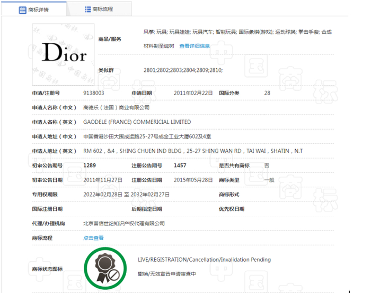Click international class value 28
Viewport: 371px width, 293px height.
[267, 93]
